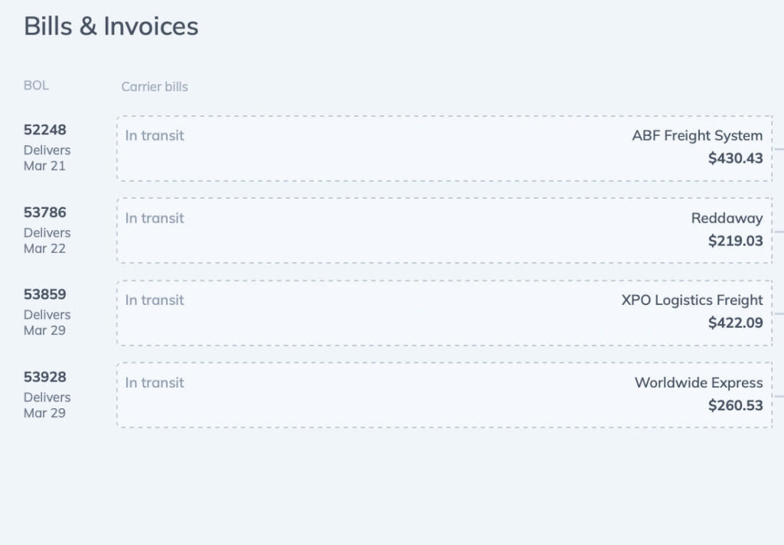Click the Carrier bills column header
Image resolution: width=784 pixels, height=545 pixels.
click(x=154, y=86)
